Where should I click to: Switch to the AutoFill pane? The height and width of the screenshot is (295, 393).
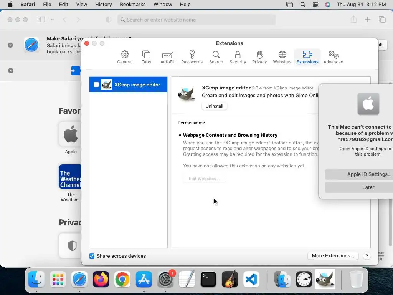point(168,57)
